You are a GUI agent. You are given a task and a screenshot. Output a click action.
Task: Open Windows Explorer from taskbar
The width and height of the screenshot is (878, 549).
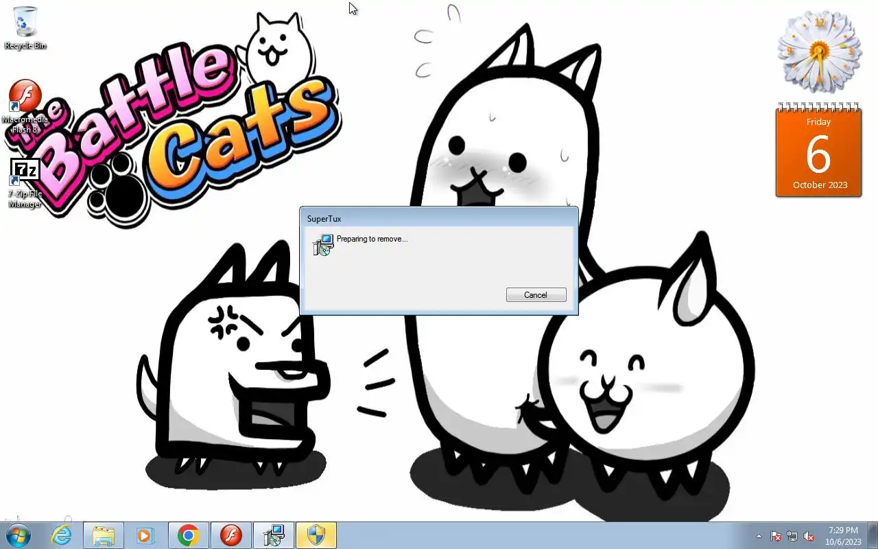click(104, 535)
